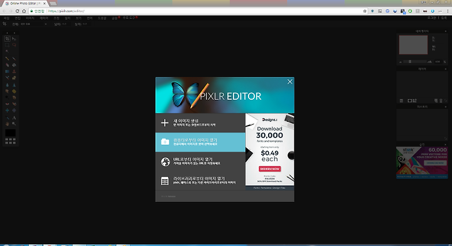The image size is (452, 246).
Task: Click the 등록 sign-up link
Action: (x=444, y=18)
